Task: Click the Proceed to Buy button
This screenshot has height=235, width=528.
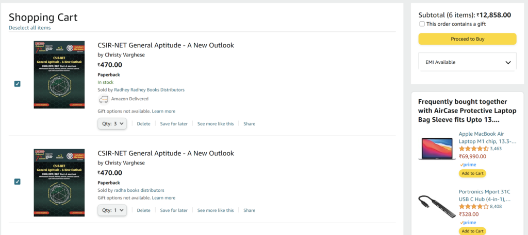Action: point(467,39)
